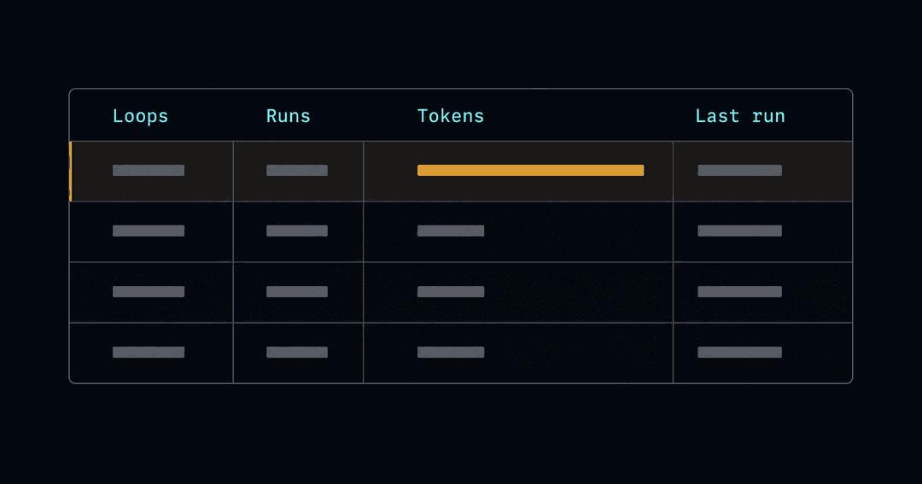Click the orange accent on highlighted row's left edge
The width and height of the screenshot is (922, 484).
pos(71,171)
